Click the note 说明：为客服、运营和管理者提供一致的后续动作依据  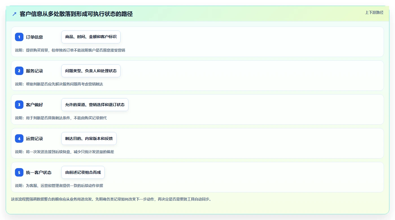click(59, 186)
